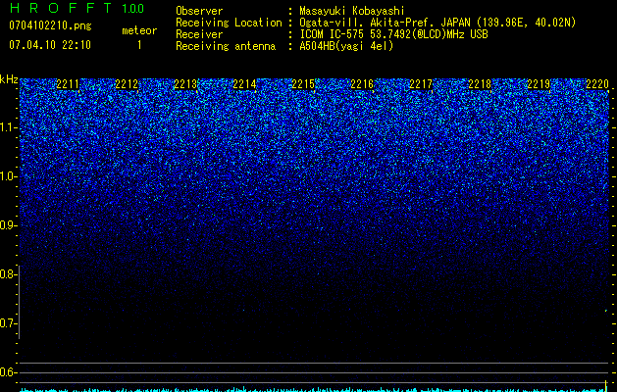617x392 pixels.
Task: Click the Receiver label
Action: pyautogui.click(x=199, y=34)
